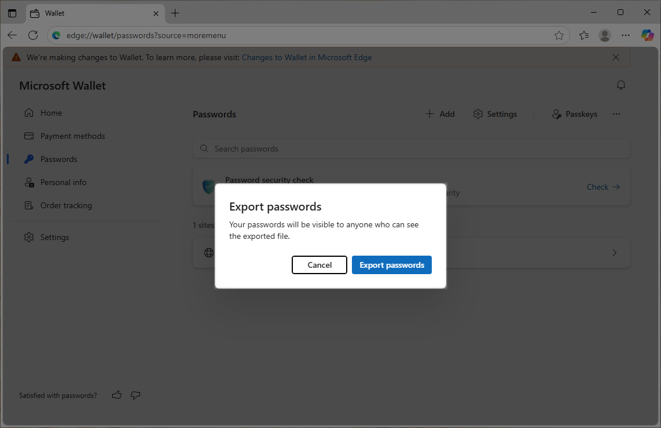
Task: Open the Favorites list icon
Action: [584, 35]
